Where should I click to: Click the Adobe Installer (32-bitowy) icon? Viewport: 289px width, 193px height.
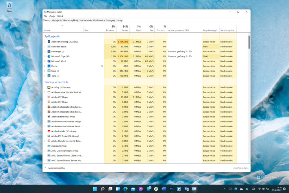49,131
